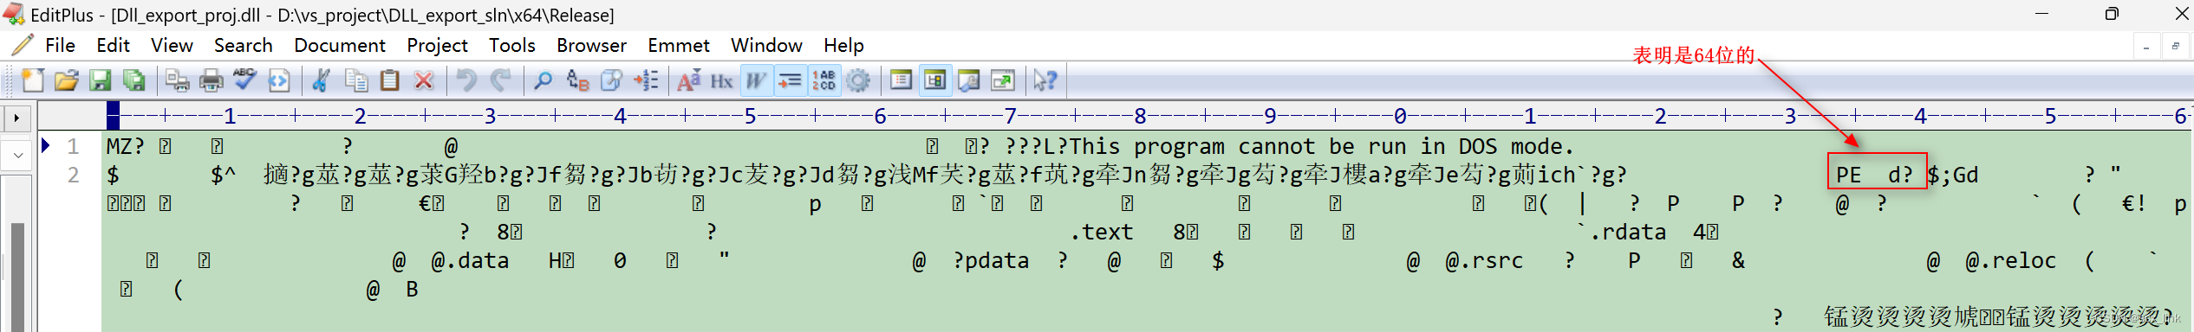The height and width of the screenshot is (332, 2194).
Task: Click the Save All icon
Action: [134, 80]
